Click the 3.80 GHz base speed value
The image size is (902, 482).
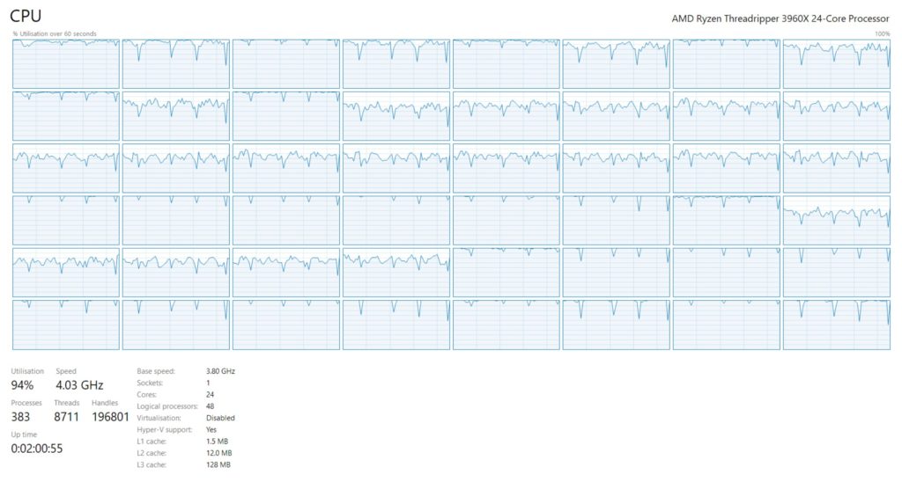tap(220, 371)
